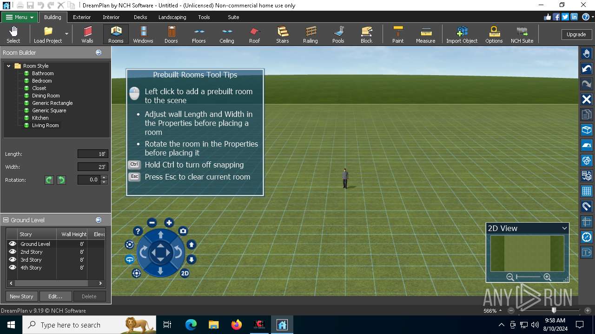Open the Ceiling tool
The height and width of the screenshot is (334, 595).
[227, 35]
